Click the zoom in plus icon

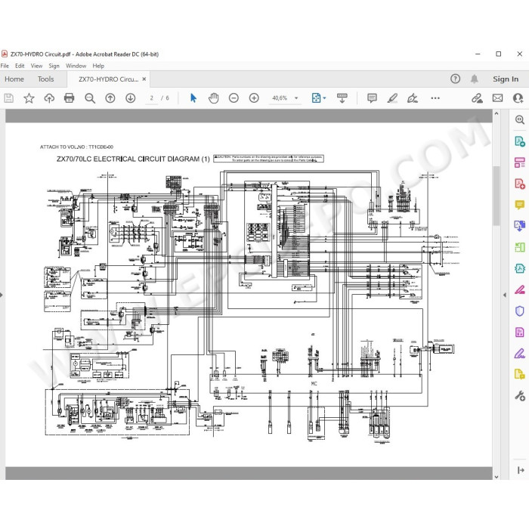point(254,98)
